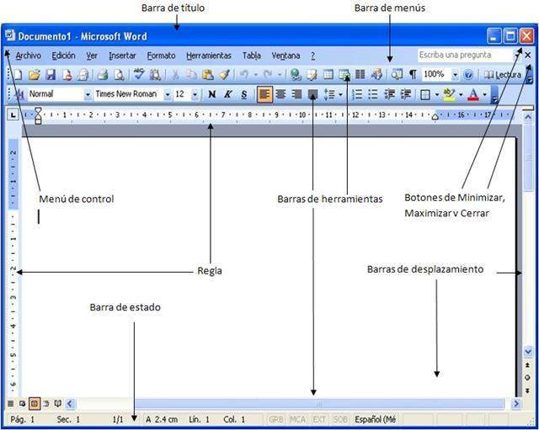Toggle bold formatting (N button)
Screen dimensions: 539x430
coord(211,94)
